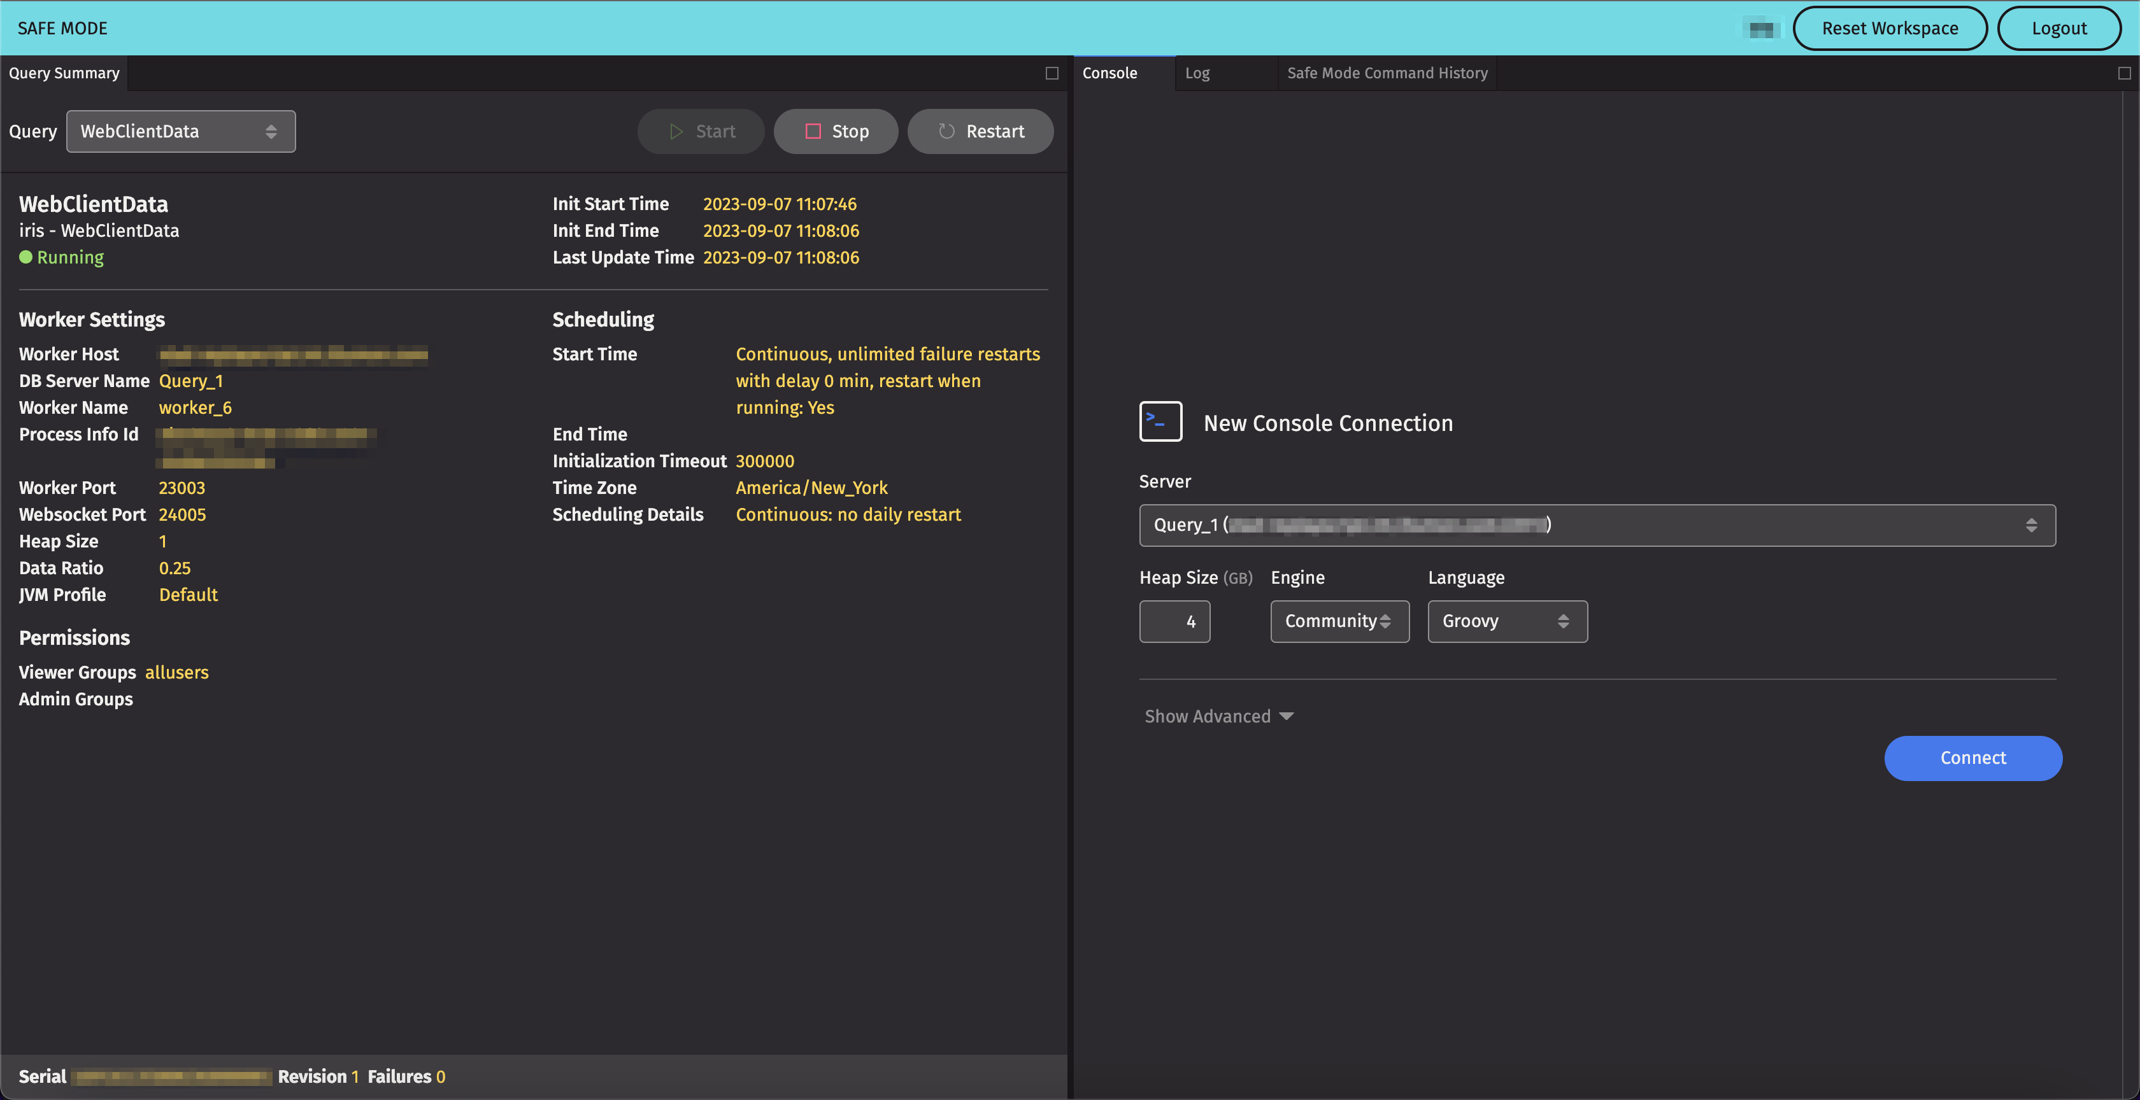Image resolution: width=2140 pixels, height=1100 pixels.
Task: Click Init Start Time value 2023-09-07 11:07:46
Action: [x=779, y=204]
